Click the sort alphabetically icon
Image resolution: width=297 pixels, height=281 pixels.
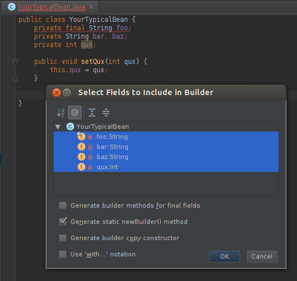(x=61, y=113)
